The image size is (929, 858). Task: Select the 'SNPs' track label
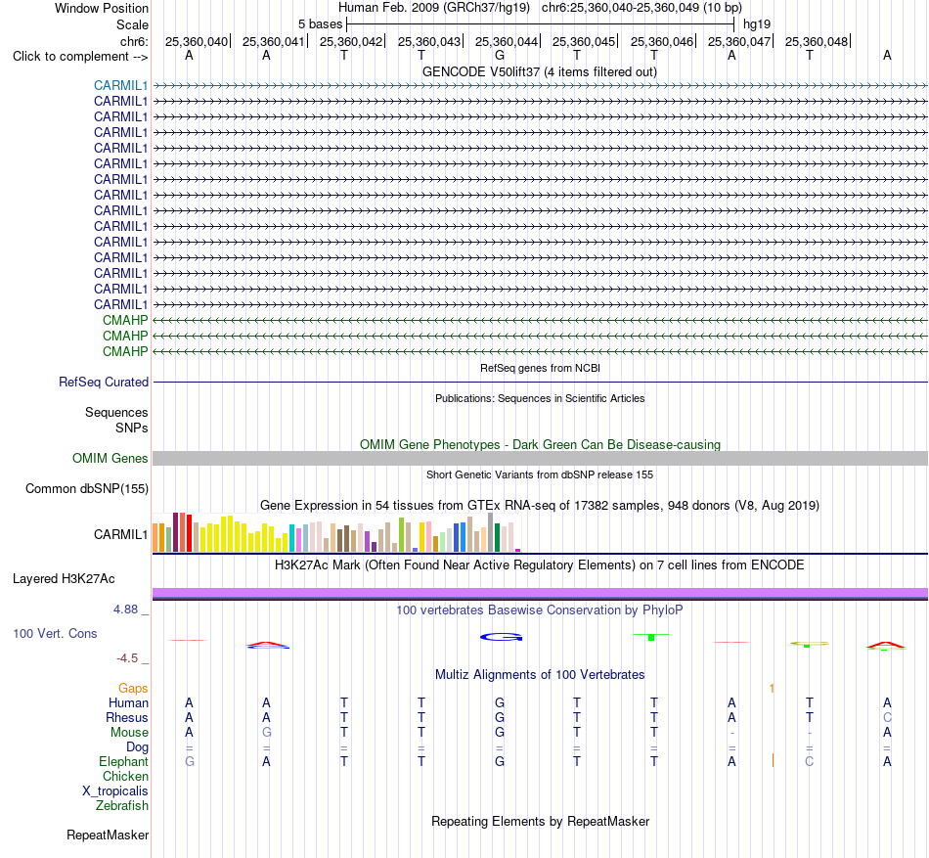click(x=132, y=428)
